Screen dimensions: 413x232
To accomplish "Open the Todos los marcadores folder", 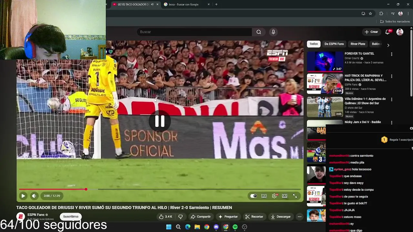I will [x=395, y=22].
